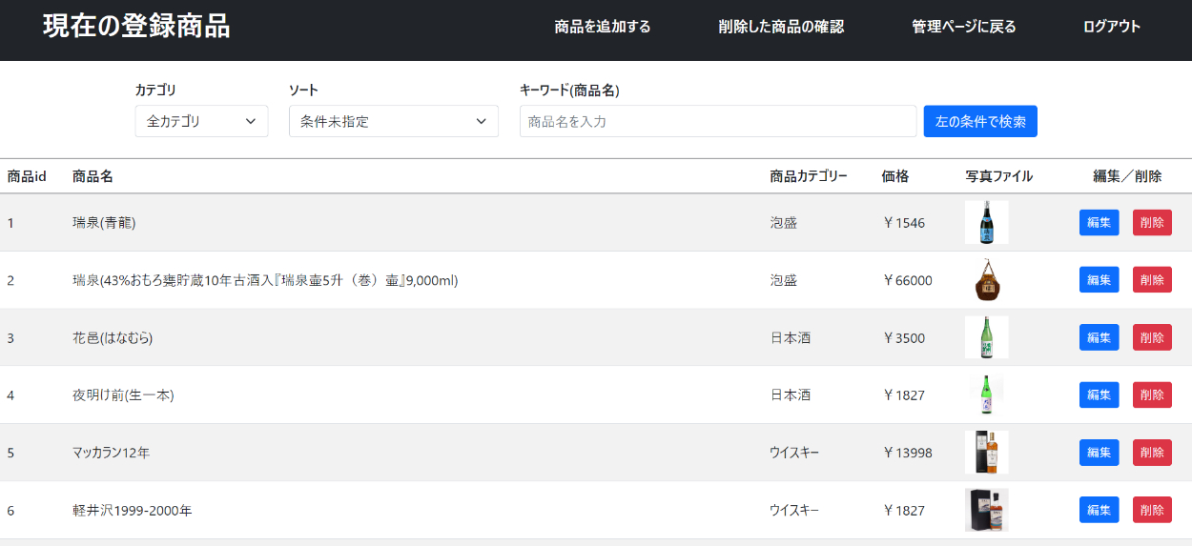Click the 夜明け前(生一本) bottle thumbnail
The image size is (1192, 546).
click(986, 394)
